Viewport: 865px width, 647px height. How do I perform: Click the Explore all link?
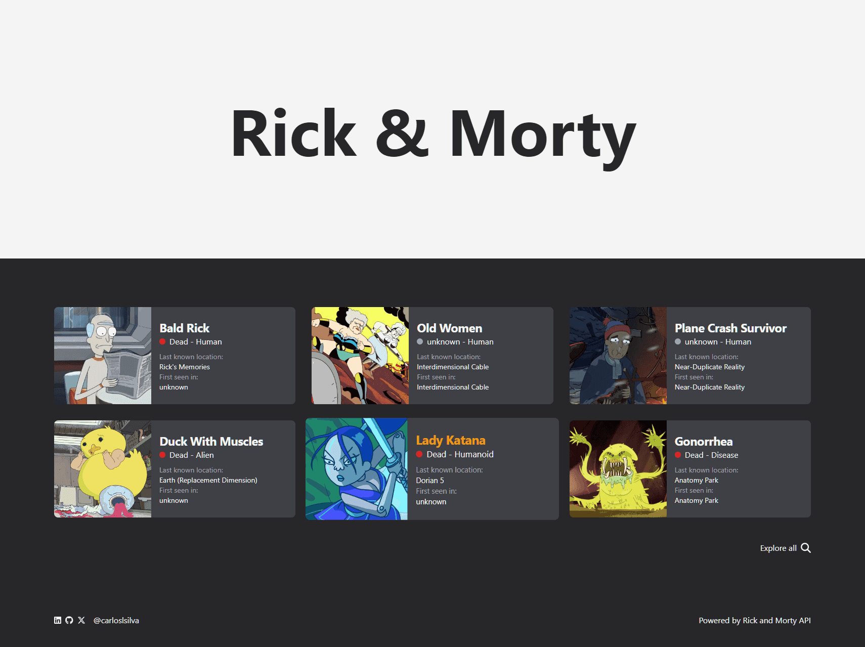pos(778,548)
